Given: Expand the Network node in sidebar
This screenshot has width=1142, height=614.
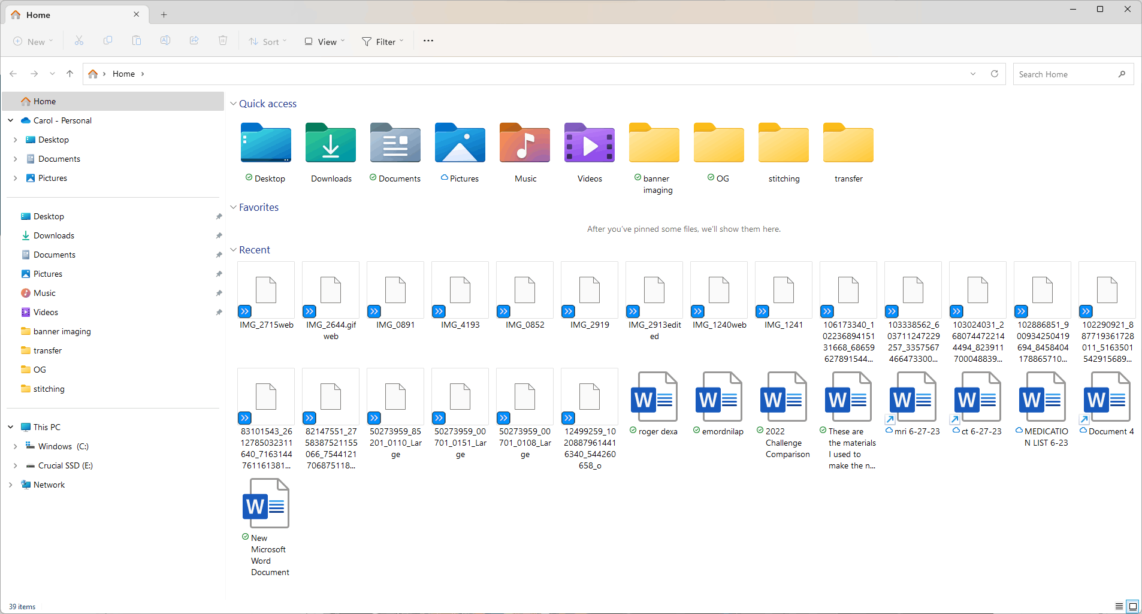Looking at the screenshot, I should click(x=10, y=485).
